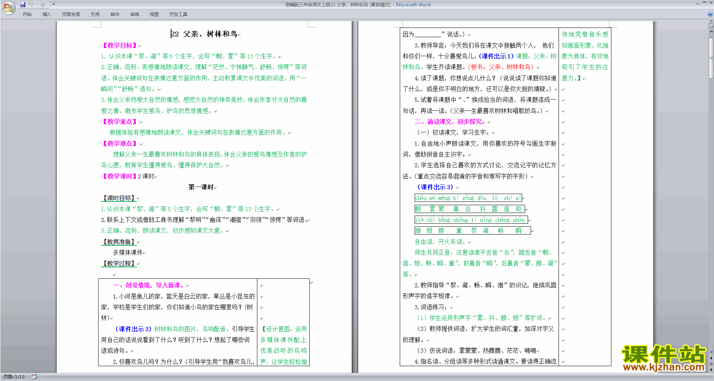Image resolution: width=714 pixels, height=381 pixels.
Task: Click the heading 一、创设情境，导入新课。
Action: tap(149, 285)
